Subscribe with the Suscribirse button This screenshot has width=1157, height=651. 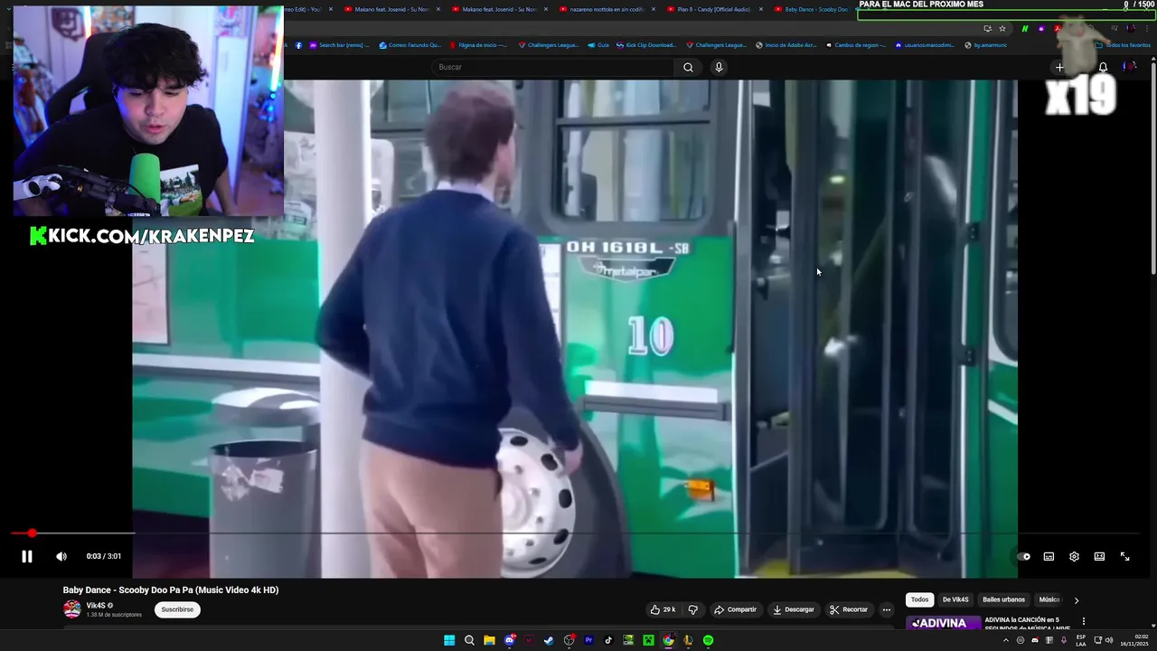point(177,609)
